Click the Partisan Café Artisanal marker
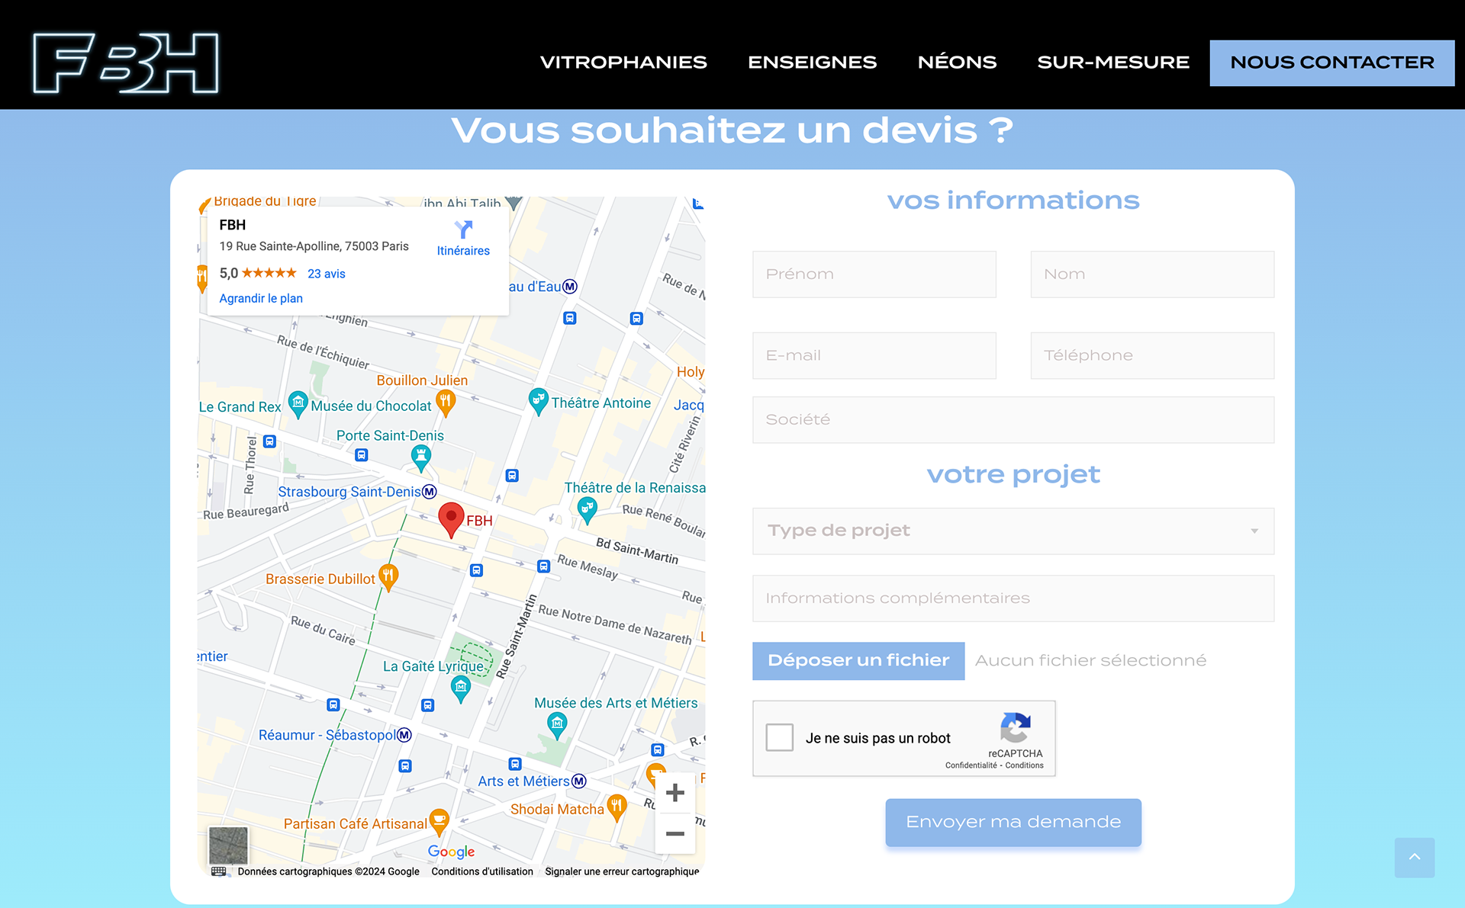 tap(439, 823)
